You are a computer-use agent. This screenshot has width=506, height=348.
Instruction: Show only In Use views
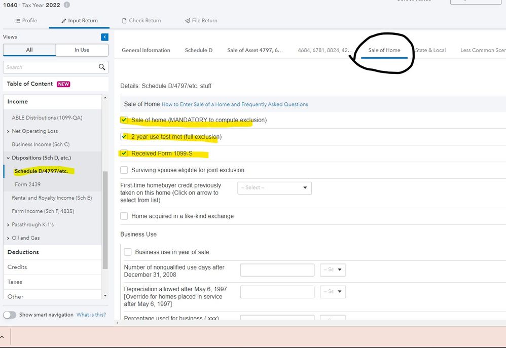pyautogui.click(x=82, y=50)
